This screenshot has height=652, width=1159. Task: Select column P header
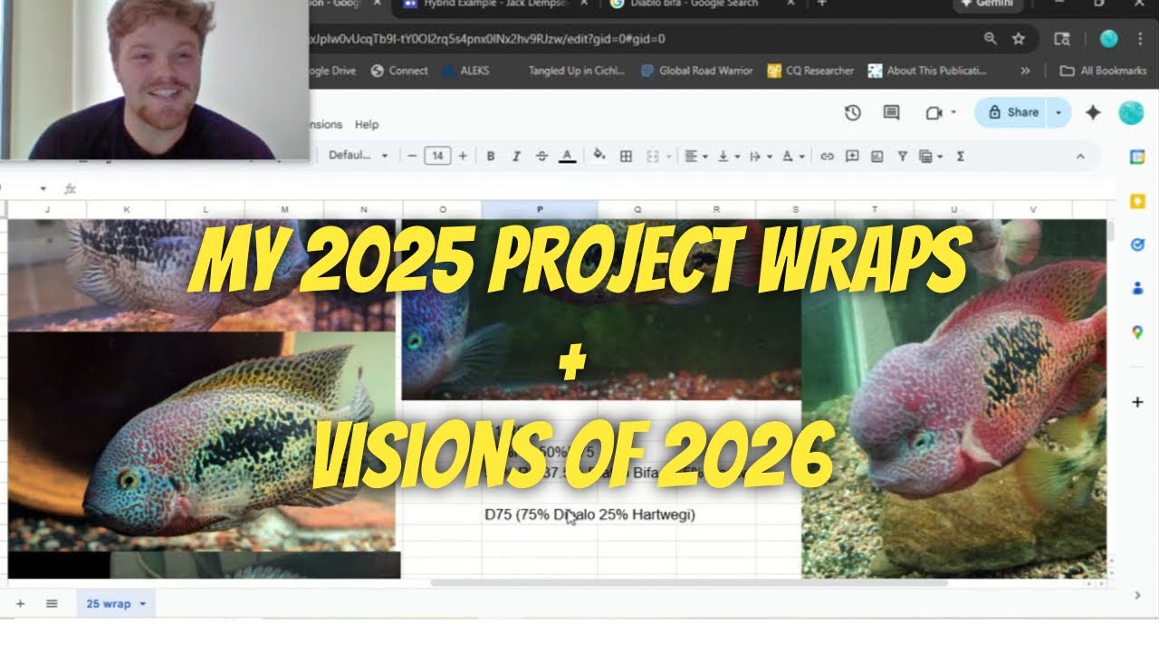pyautogui.click(x=540, y=209)
